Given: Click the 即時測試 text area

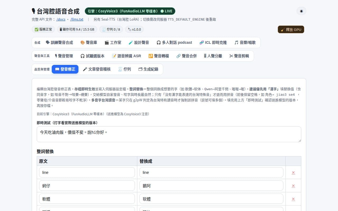Looking at the screenshot, I should tap(169, 134).
